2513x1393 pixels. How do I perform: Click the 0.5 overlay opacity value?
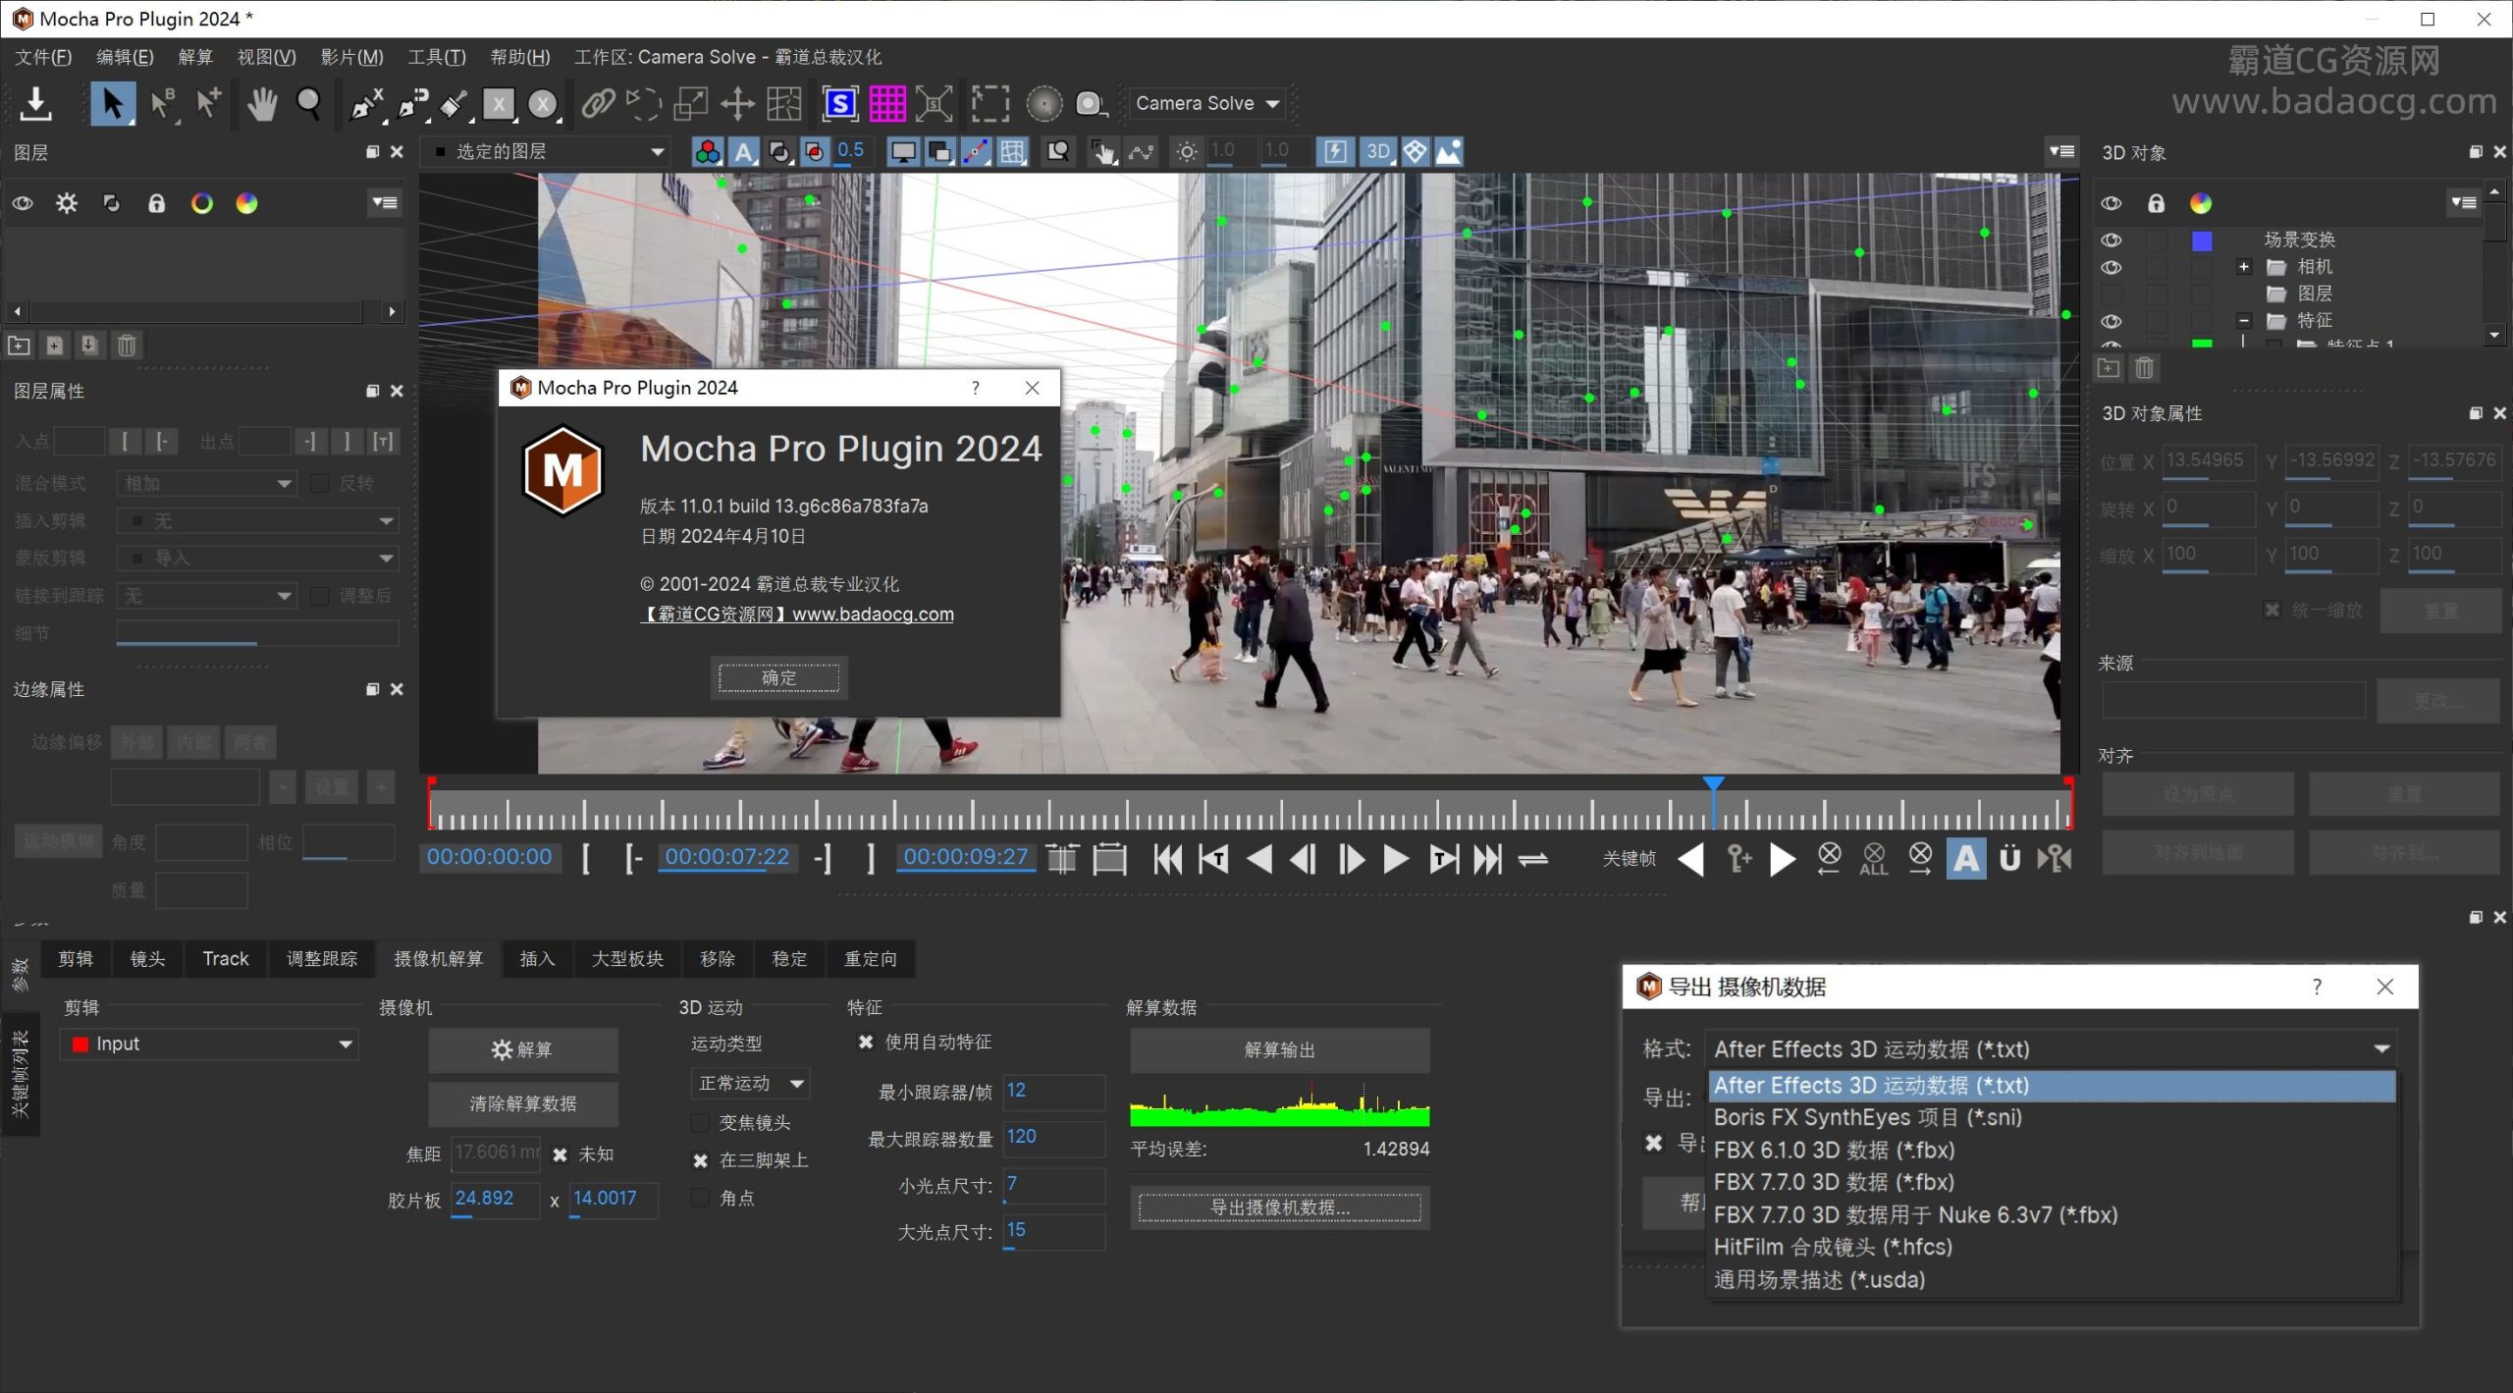pos(850,150)
